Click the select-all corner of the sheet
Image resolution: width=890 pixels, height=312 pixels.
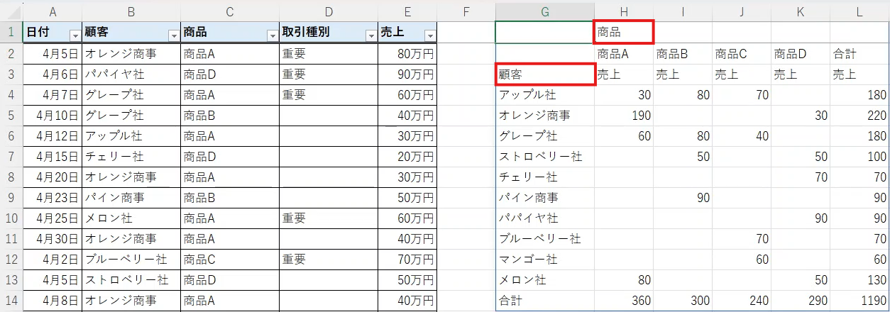(11, 11)
